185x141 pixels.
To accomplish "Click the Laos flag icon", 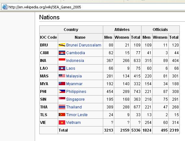I will pos(62,68).
